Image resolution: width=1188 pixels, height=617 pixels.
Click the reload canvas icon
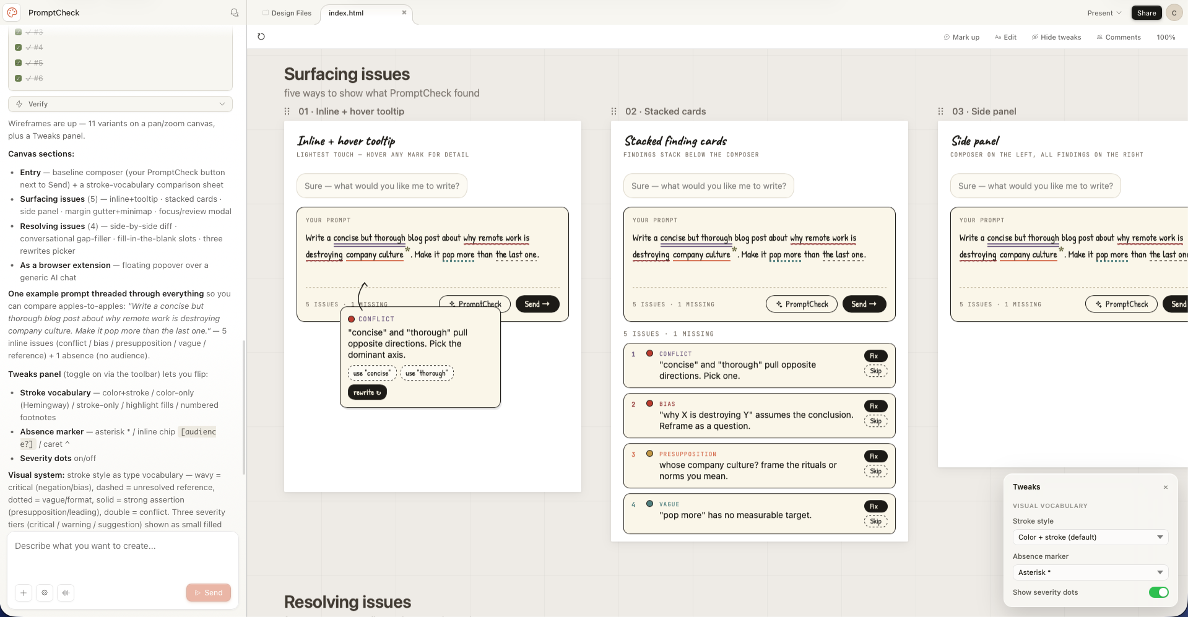point(261,37)
